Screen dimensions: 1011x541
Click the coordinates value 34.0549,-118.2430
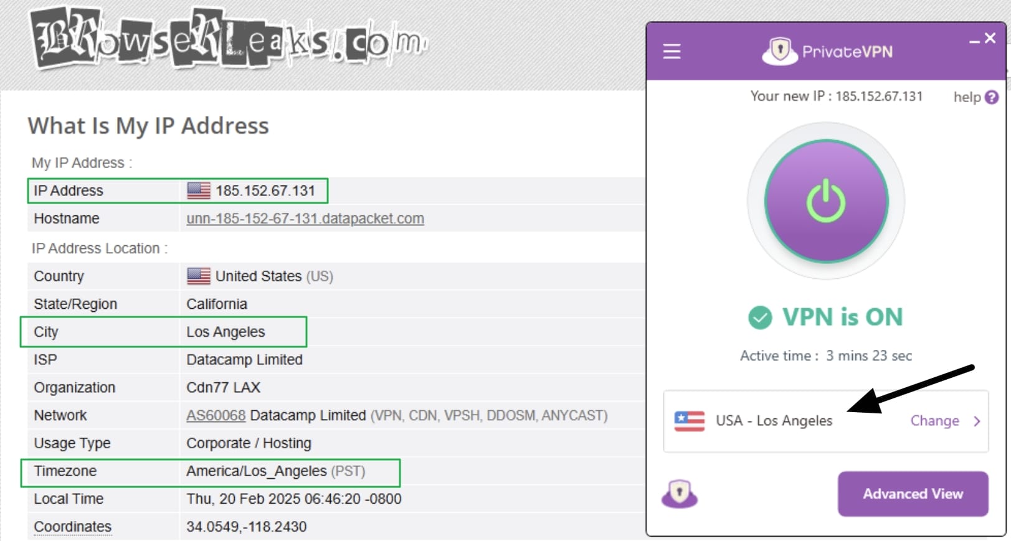(x=246, y=527)
